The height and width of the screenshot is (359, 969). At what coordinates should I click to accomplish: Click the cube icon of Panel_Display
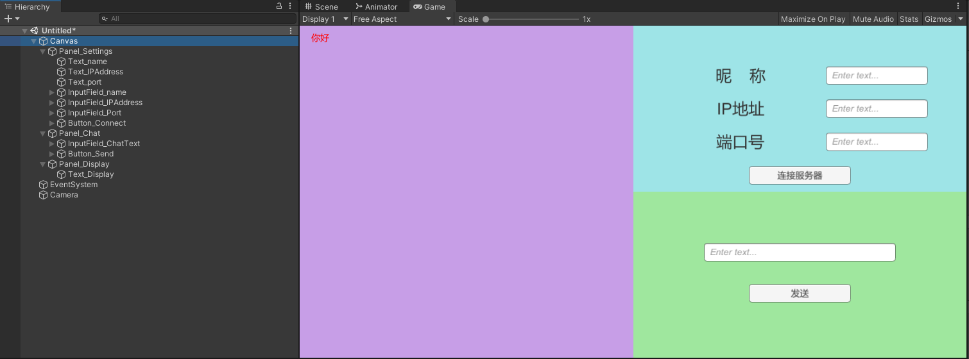52,164
